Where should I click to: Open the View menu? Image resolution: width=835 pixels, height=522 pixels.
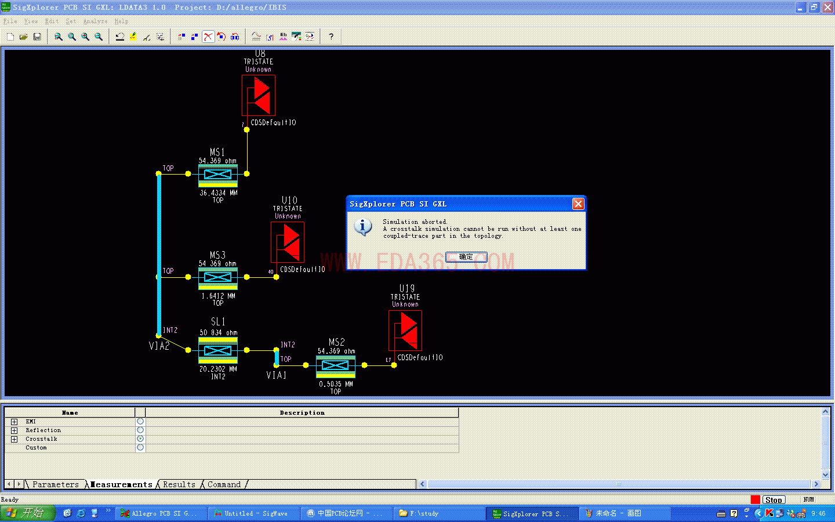tap(31, 21)
